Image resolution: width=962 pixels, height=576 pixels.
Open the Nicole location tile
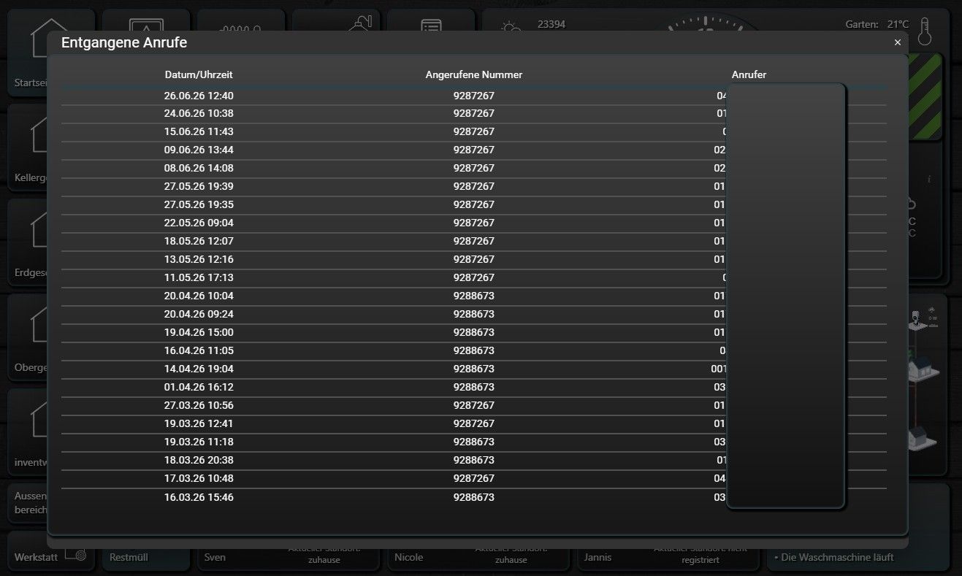coord(478,556)
